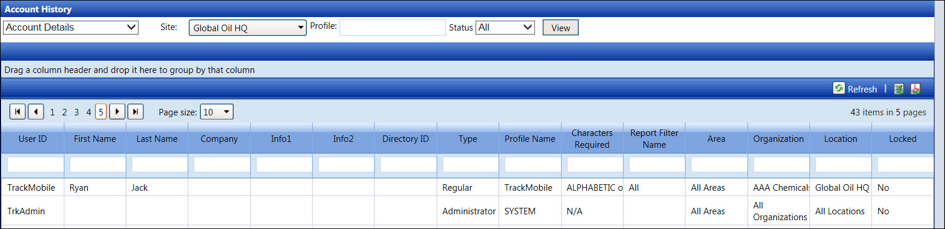945x229 pixels.
Task: Export grid to Excel icon
Action: click(899, 89)
